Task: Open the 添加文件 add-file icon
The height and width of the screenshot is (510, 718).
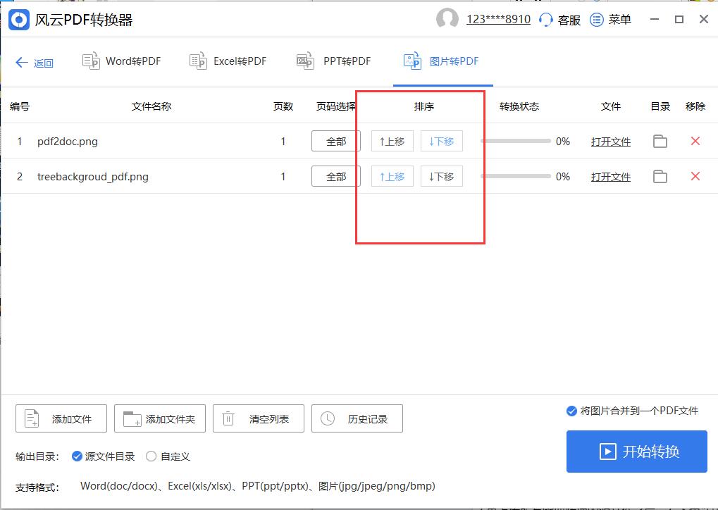Action: click(32, 418)
